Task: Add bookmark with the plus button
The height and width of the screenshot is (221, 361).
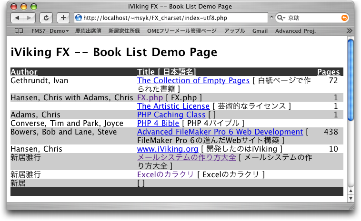Action: 63,18
